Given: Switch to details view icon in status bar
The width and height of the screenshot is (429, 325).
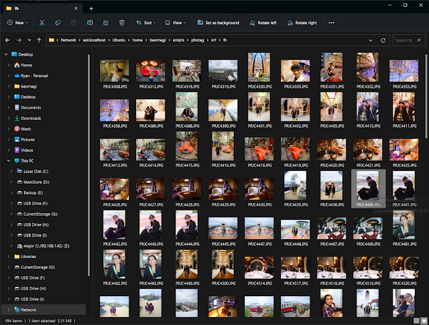Looking at the screenshot, I should (x=416, y=321).
